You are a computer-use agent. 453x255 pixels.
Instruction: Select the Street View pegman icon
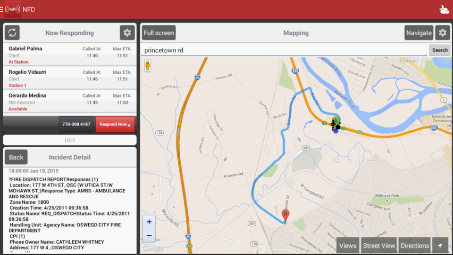[148, 66]
